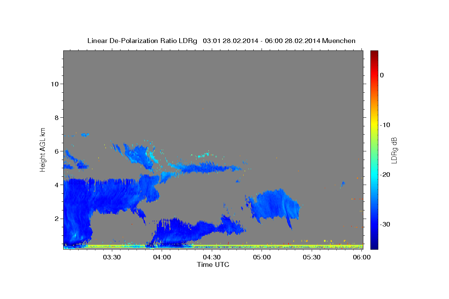This screenshot has height=299, width=449.
Task: Select the 06:00 time tick label
Action: pos(362,257)
